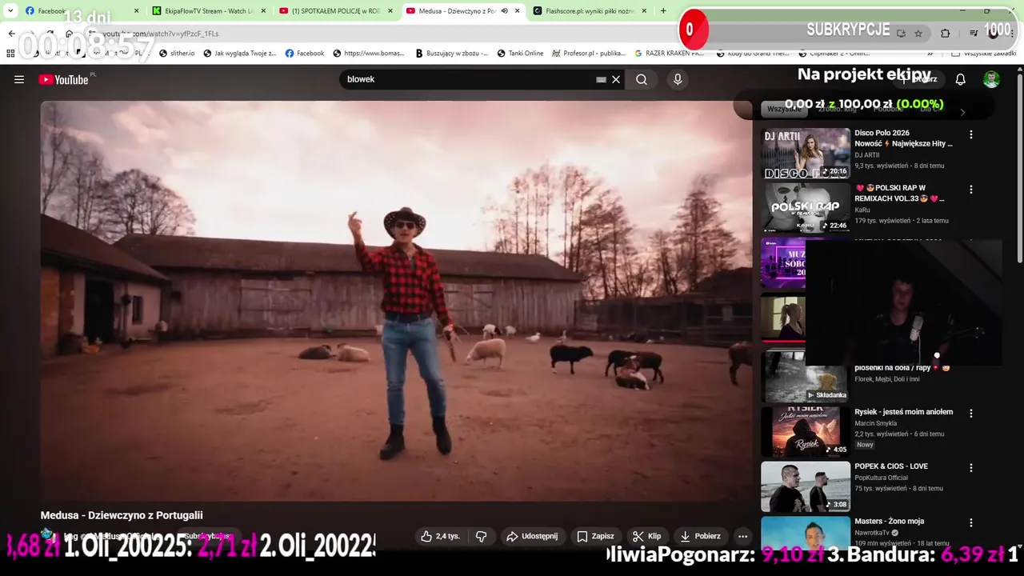Click the Pobierz download button
Image resolution: width=1024 pixels, height=576 pixels.
tap(700, 536)
